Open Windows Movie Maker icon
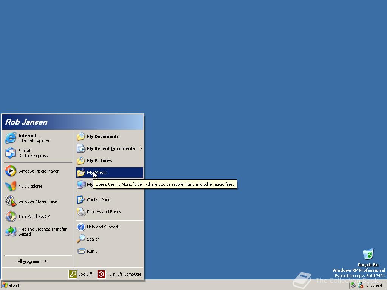Viewport: 387px width, 290px height. point(11,201)
